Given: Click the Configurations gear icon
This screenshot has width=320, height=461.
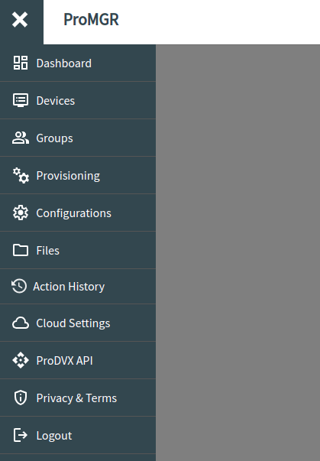Looking at the screenshot, I should (21, 213).
